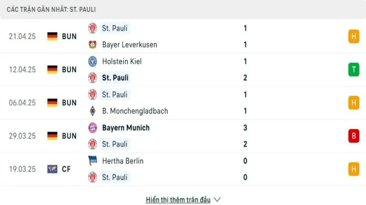Click St. Pauli crest in 12.04.25 match
This screenshot has height=205, width=366.
tap(92, 78)
